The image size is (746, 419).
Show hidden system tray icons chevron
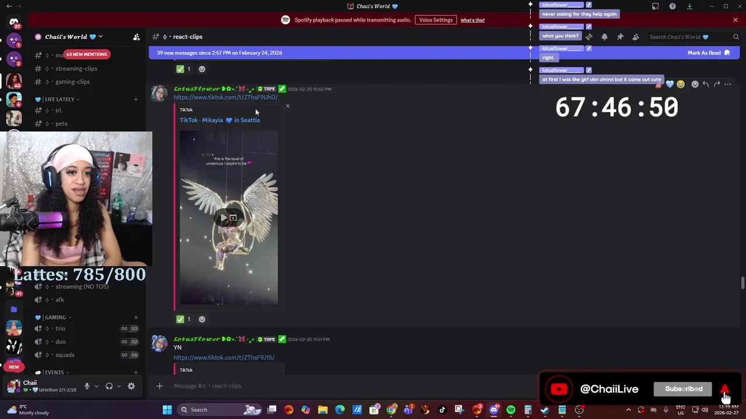(x=628, y=410)
